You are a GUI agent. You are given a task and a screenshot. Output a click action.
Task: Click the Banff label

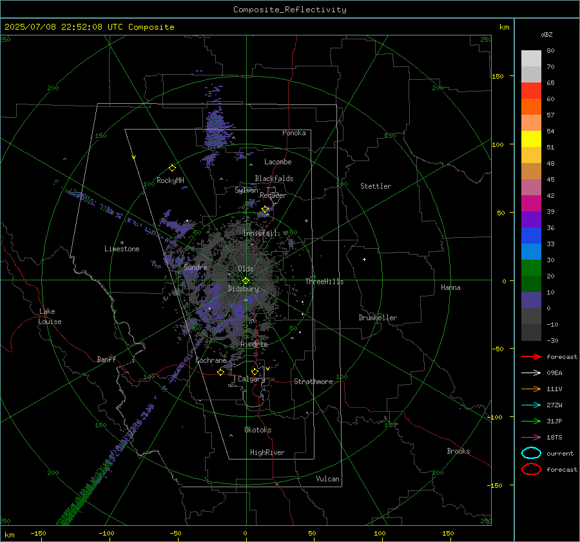[106, 359]
